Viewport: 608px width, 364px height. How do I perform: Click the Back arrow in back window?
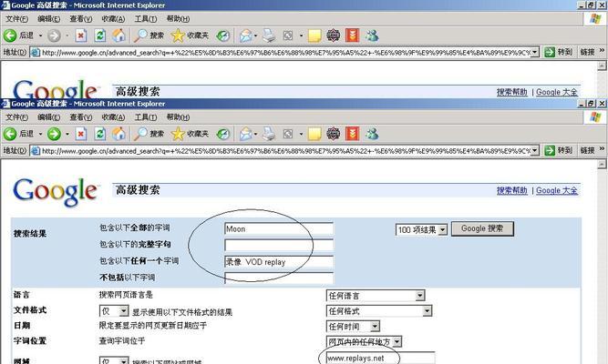pyautogui.click(x=10, y=35)
